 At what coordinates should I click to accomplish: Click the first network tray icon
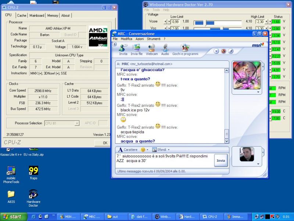[257, 217]
